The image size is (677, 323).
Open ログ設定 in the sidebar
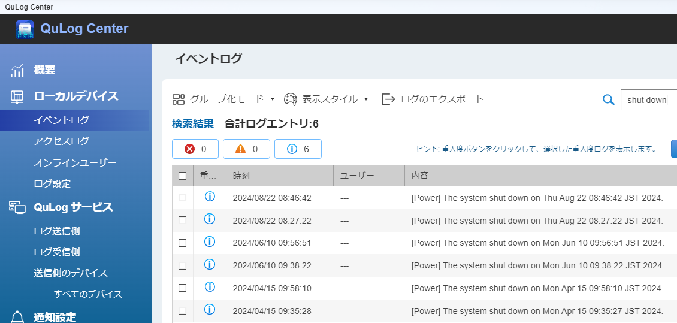pyautogui.click(x=52, y=183)
